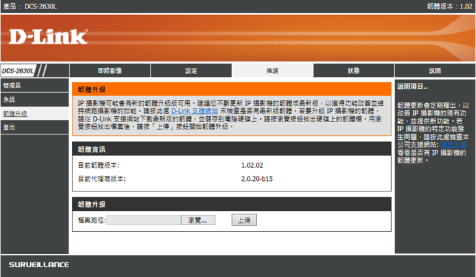This screenshot has height=277, width=476.
Task: Switch to the 設定 tab
Action: [191, 71]
